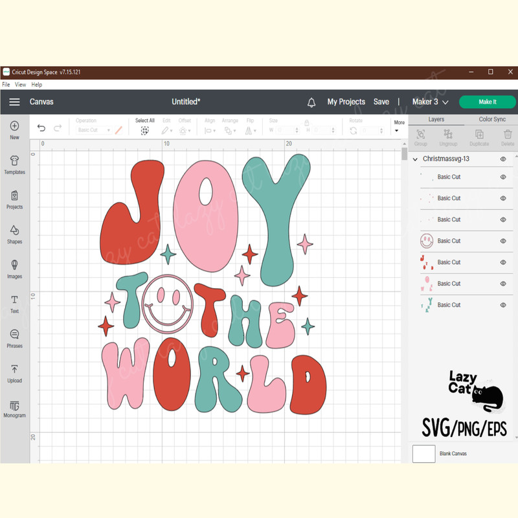
Task: Click the Upload icon
Action: (x=14, y=374)
